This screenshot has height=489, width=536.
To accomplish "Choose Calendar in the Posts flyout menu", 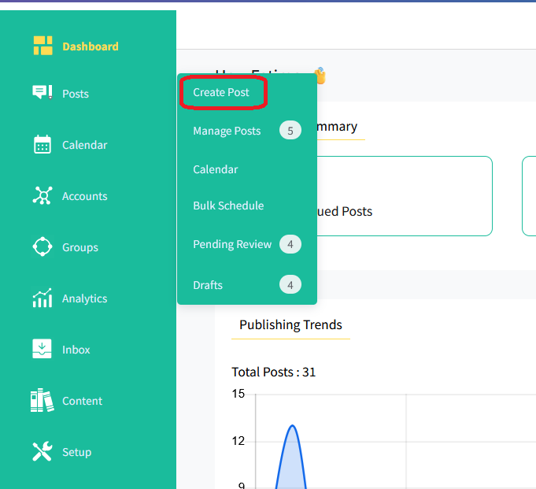I will click(x=215, y=169).
